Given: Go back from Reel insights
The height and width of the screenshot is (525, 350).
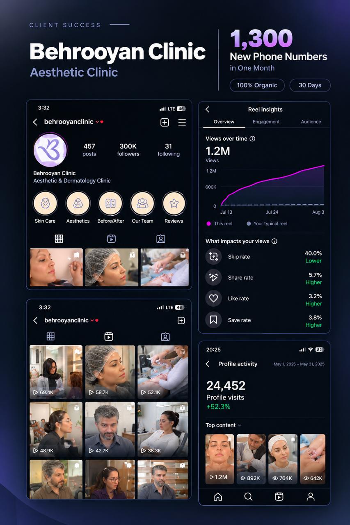Looking at the screenshot, I should [x=207, y=110].
